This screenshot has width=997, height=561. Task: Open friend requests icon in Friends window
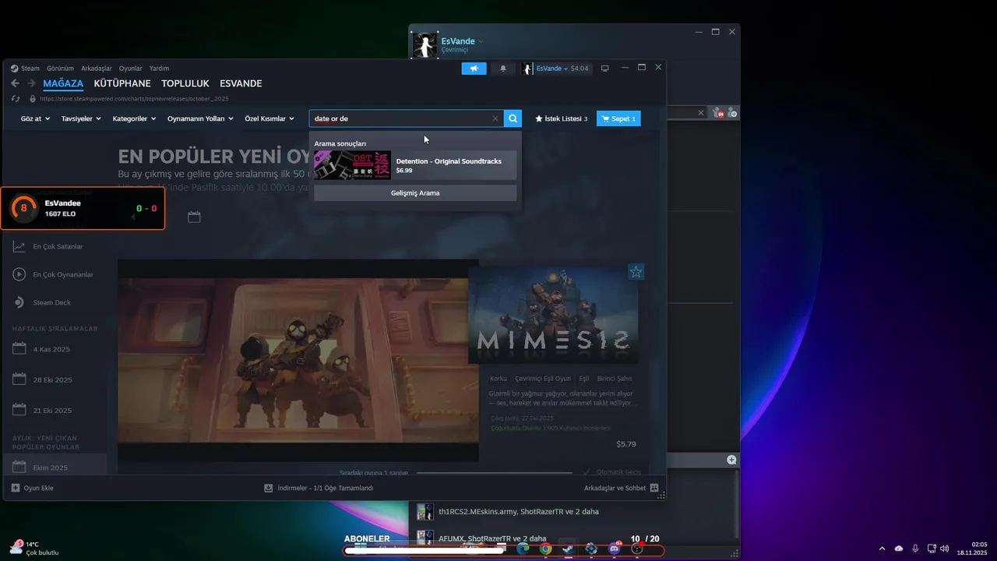click(719, 113)
